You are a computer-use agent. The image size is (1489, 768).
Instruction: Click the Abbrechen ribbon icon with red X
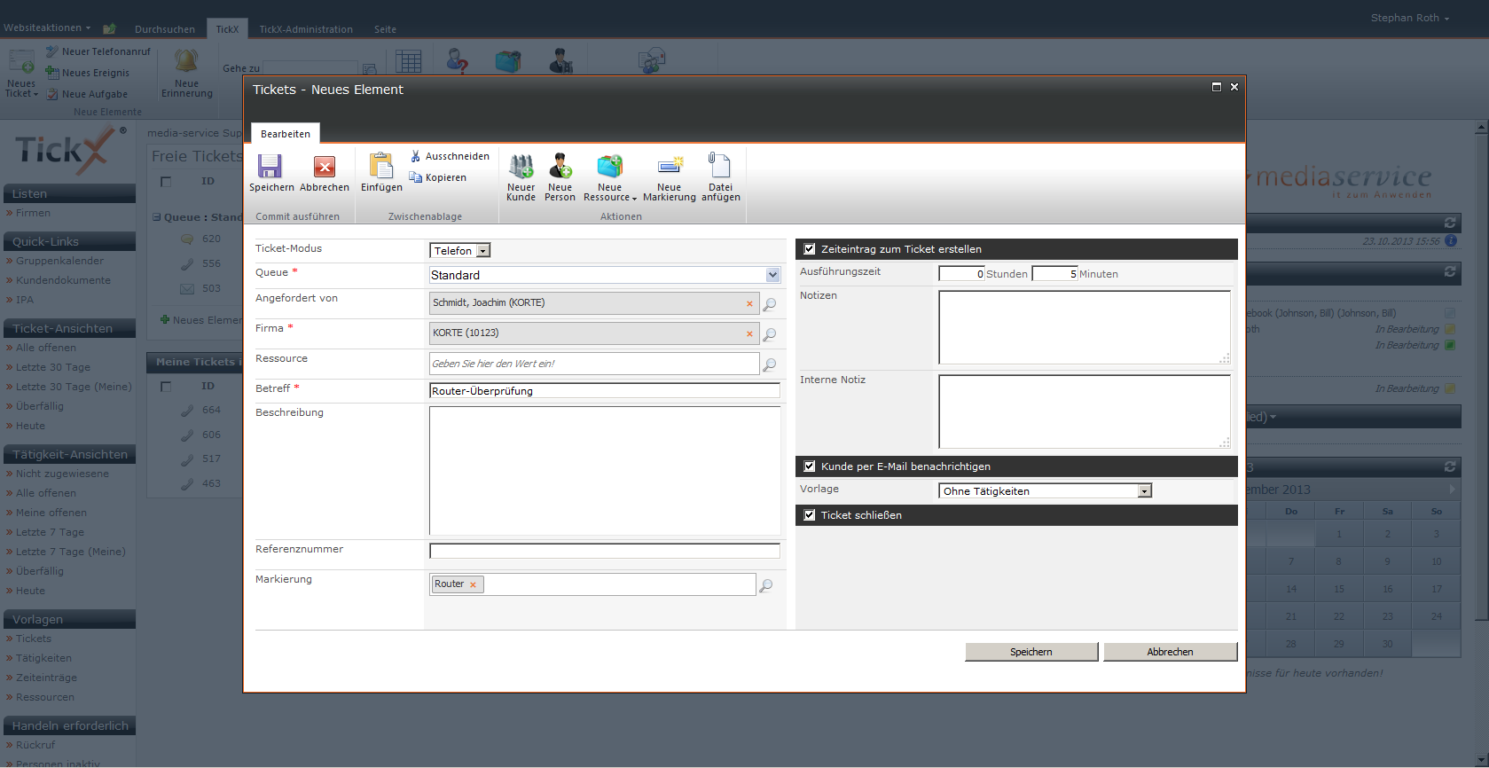(x=325, y=167)
